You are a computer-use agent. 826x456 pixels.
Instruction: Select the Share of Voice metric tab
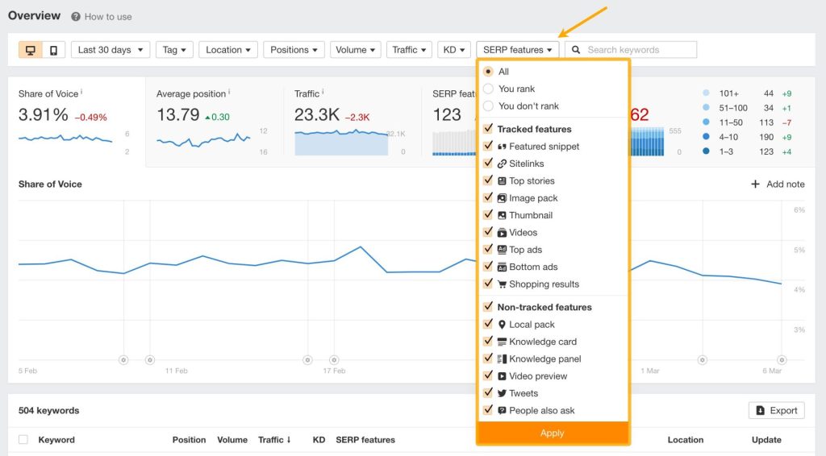click(77, 122)
